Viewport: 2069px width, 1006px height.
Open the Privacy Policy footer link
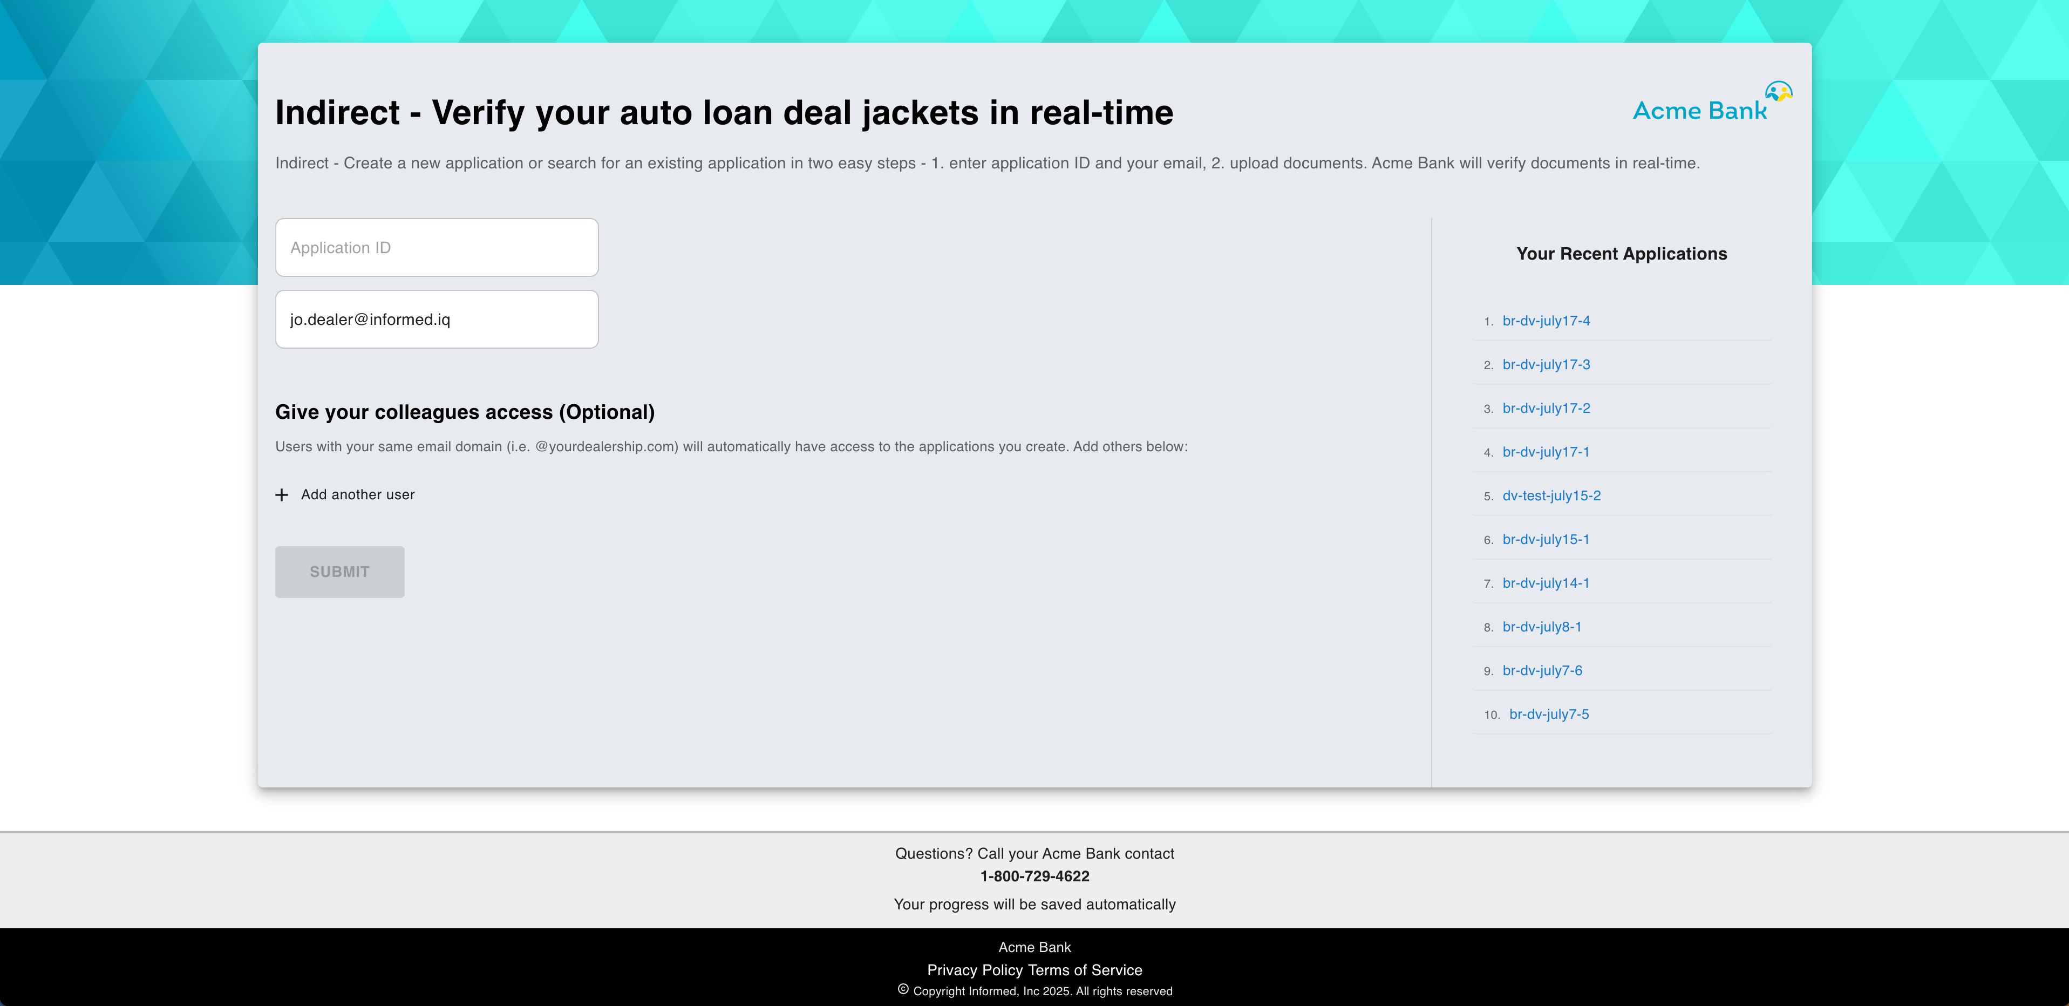(x=975, y=970)
